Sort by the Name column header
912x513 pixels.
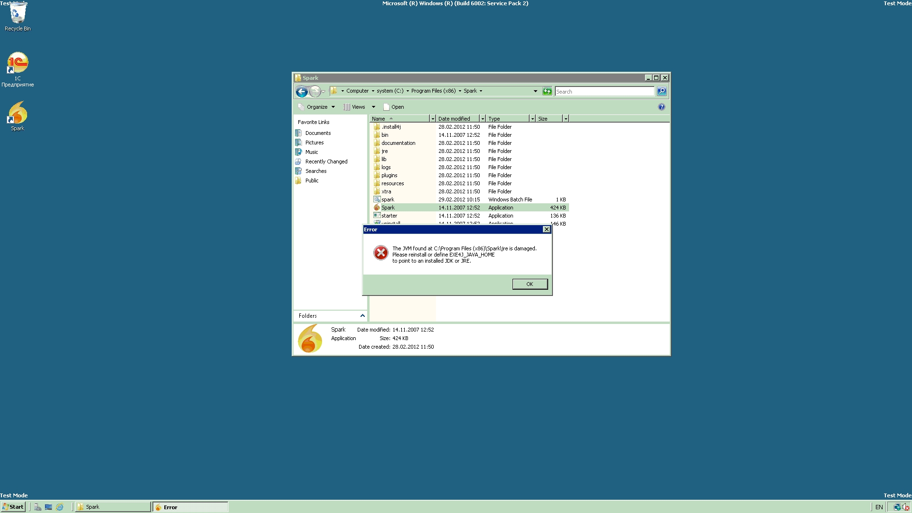(x=399, y=119)
